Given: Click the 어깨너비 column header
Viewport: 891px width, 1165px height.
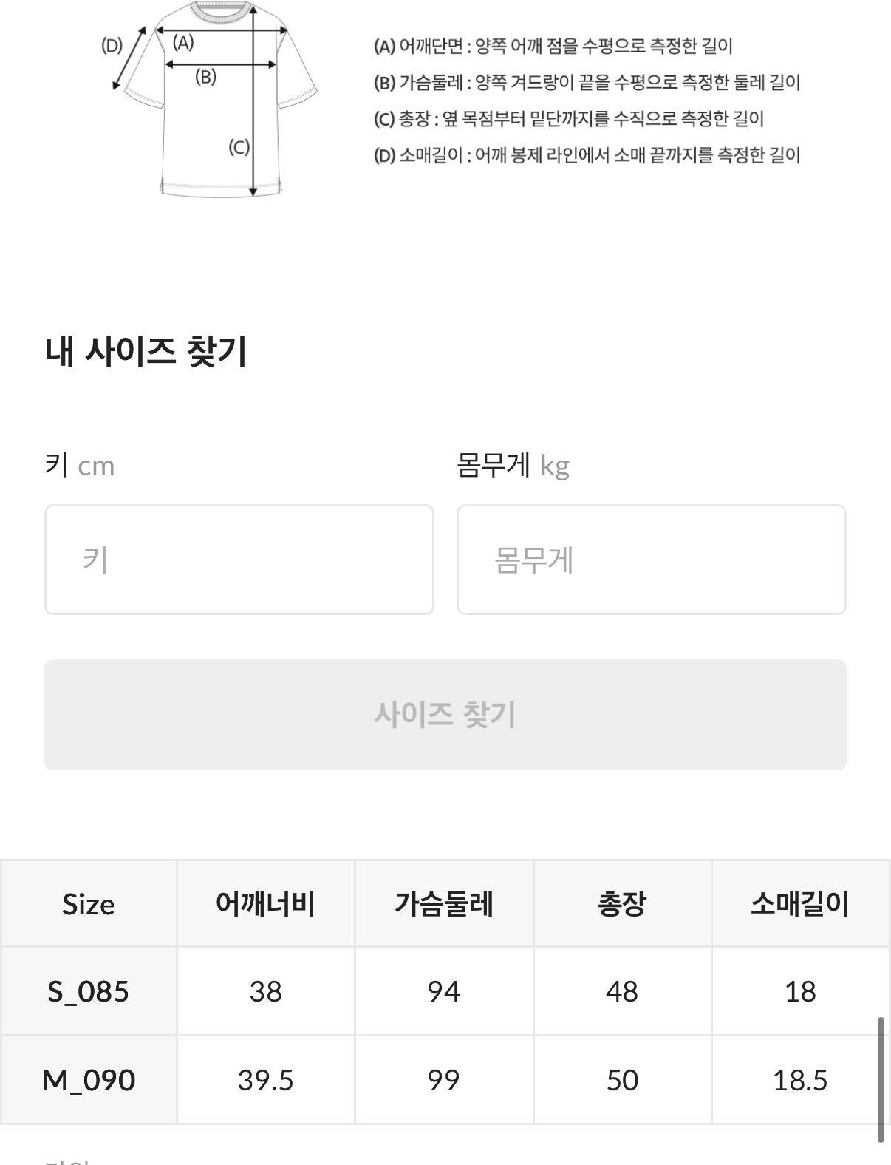Looking at the screenshot, I should 265,903.
